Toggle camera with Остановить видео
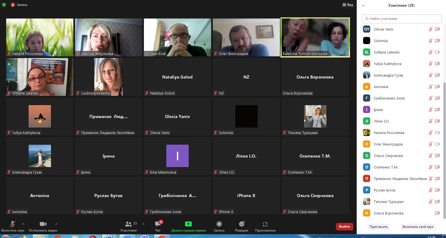Screen dimensions: 446x238 pos(43,224)
